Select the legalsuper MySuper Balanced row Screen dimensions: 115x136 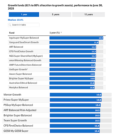(x=57, y=38)
